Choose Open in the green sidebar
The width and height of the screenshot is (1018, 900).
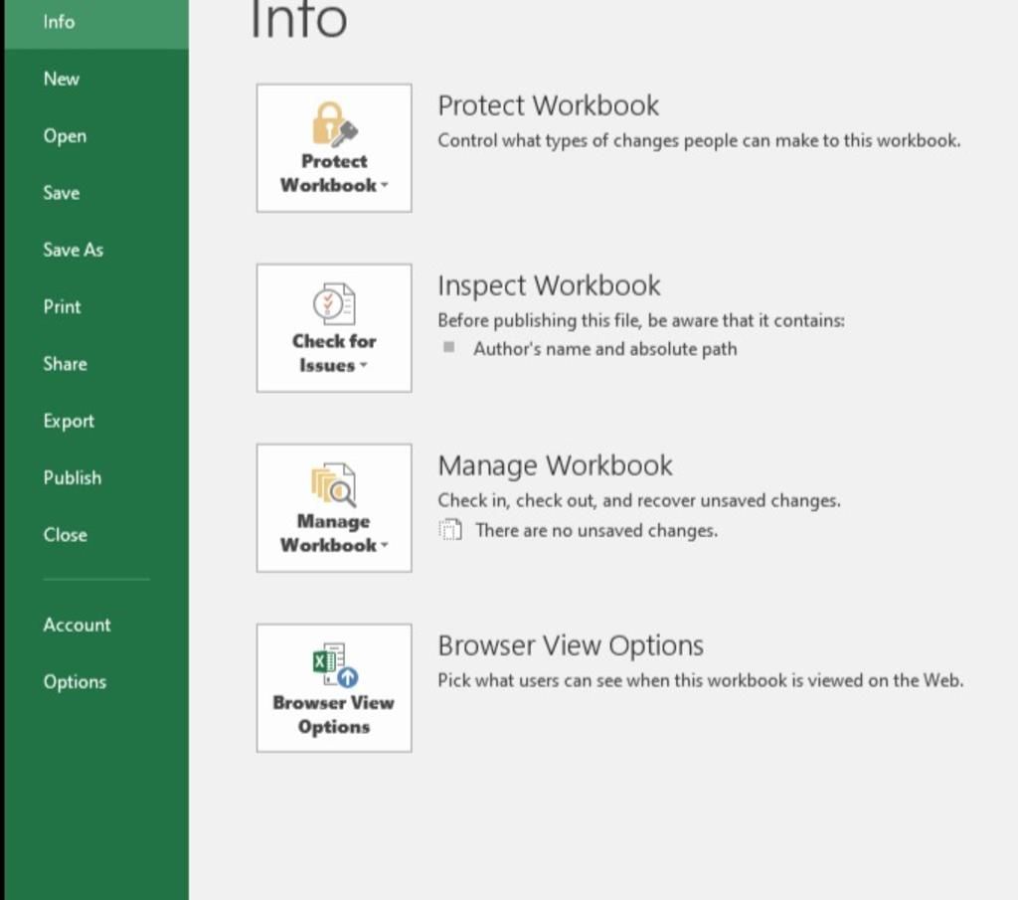[x=65, y=136]
